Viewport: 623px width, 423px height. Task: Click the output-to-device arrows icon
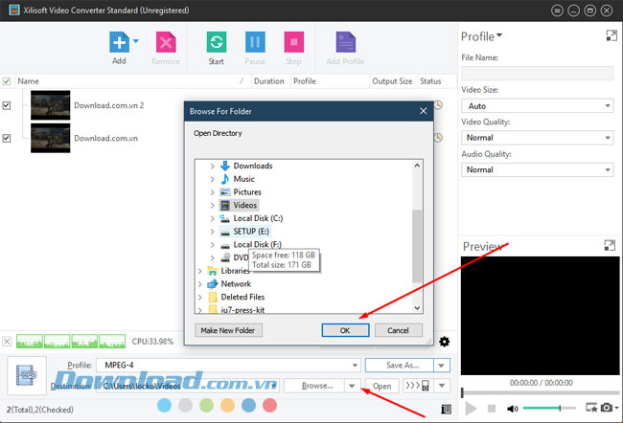[417, 386]
